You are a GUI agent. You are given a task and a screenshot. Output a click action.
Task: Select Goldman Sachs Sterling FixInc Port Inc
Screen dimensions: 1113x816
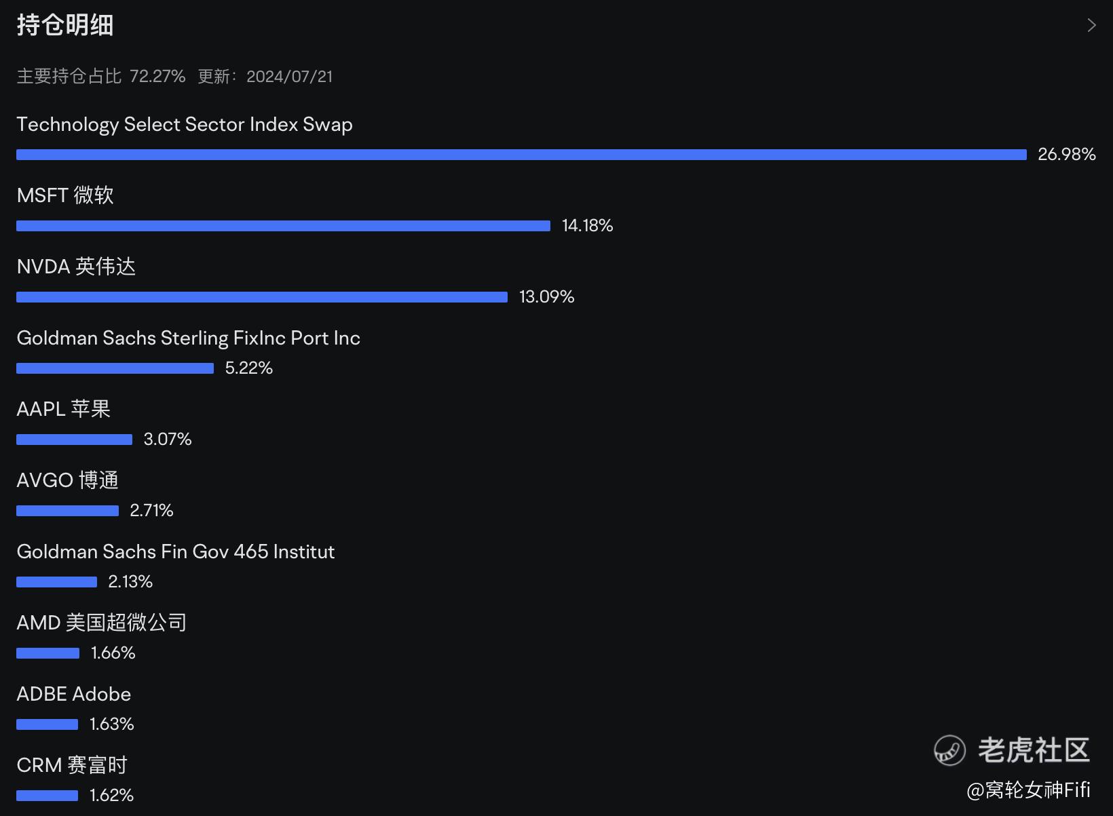[188, 338]
